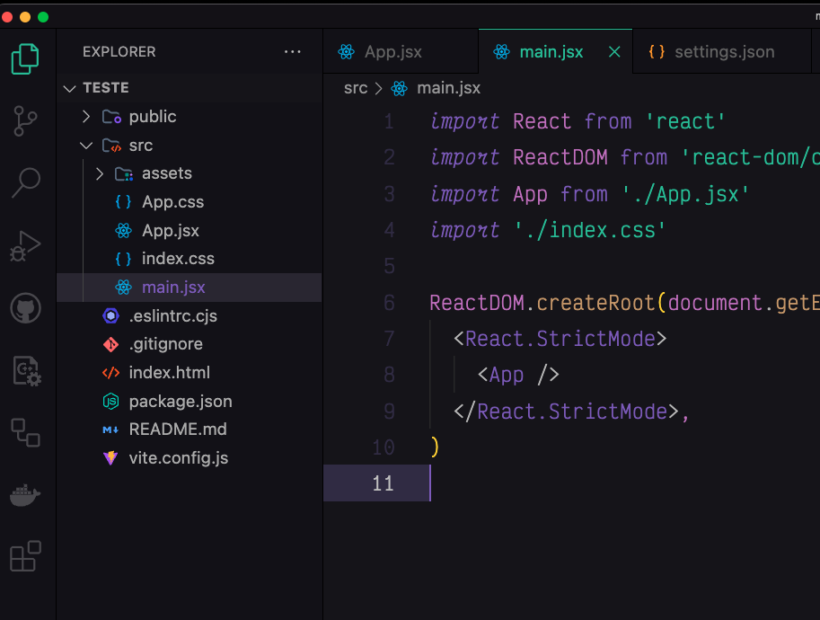The width and height of the screenshot is (820, 620).
Task: Open the Source Control view
Action: tap(25, 120)
